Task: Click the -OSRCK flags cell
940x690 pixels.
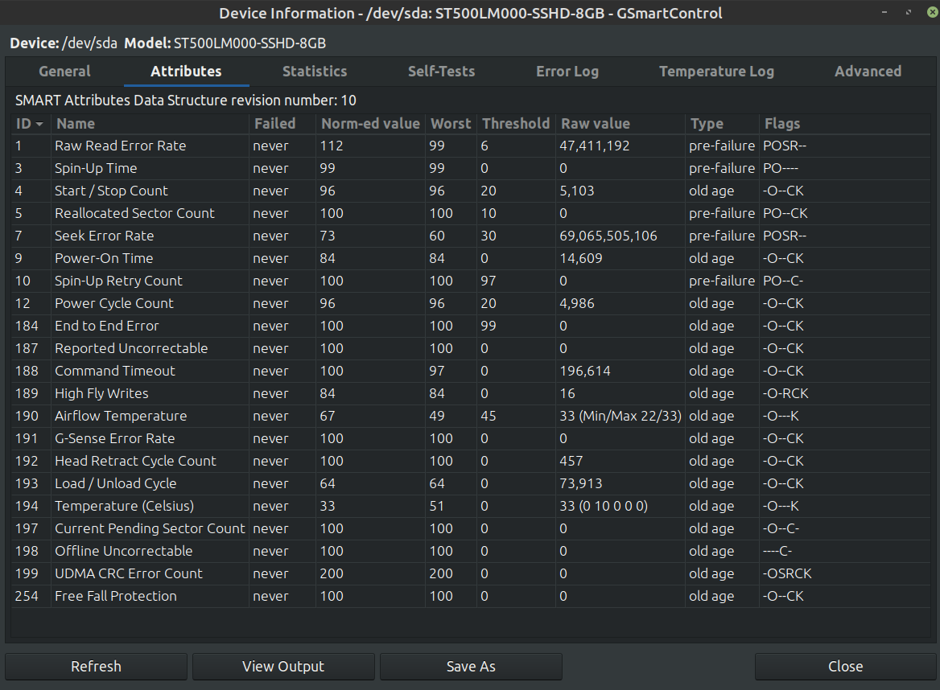Action: [787, 574]
